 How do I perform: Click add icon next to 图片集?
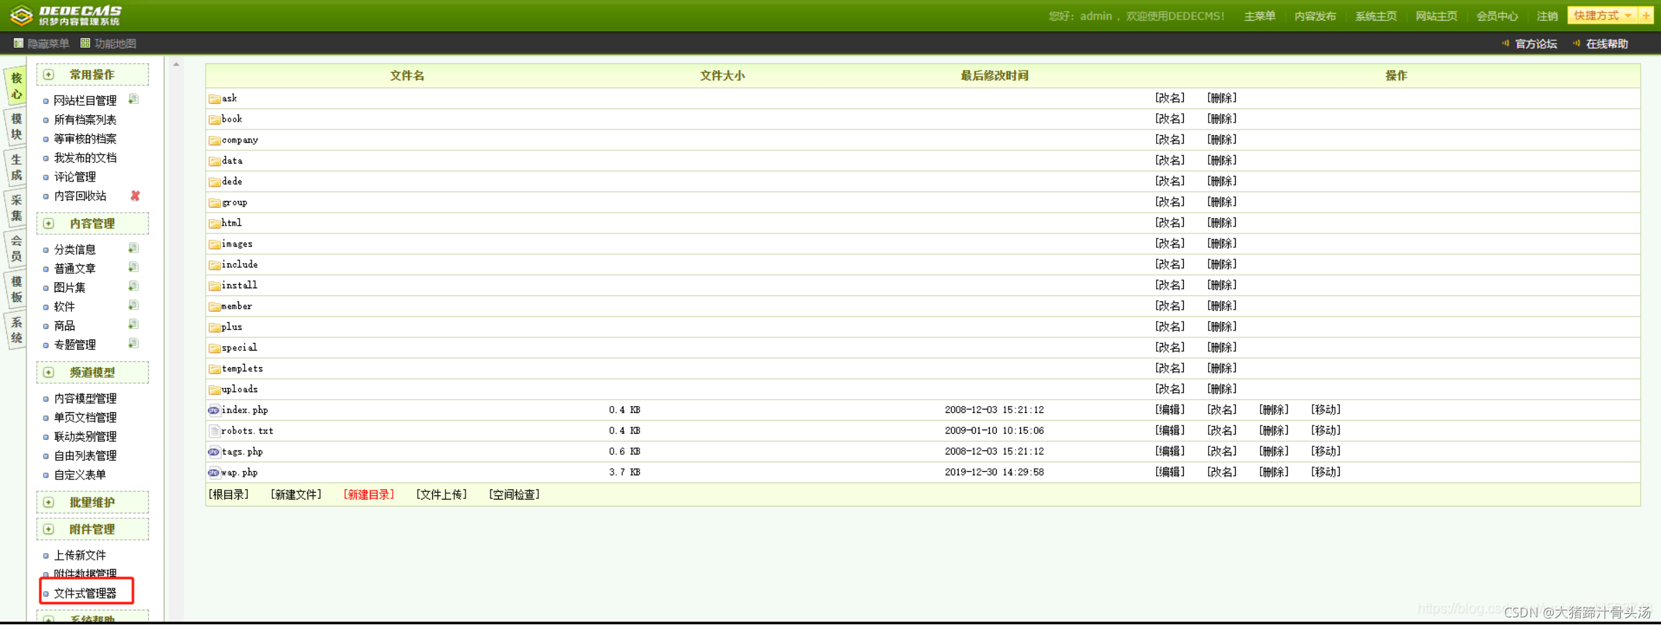click(134, 287)
